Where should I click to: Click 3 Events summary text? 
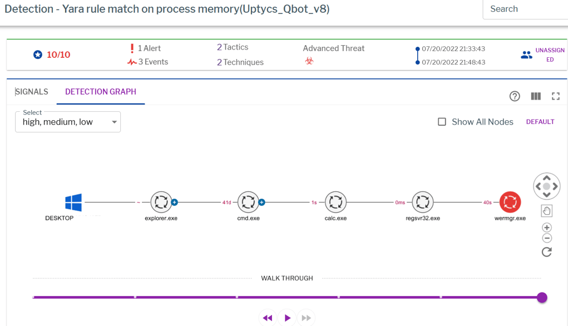coord(153,62)
